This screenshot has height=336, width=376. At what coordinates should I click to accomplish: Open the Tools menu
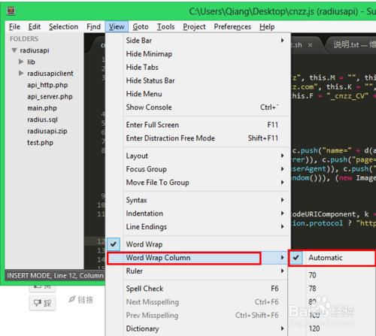pyautogui.click(x=165, y=26)
